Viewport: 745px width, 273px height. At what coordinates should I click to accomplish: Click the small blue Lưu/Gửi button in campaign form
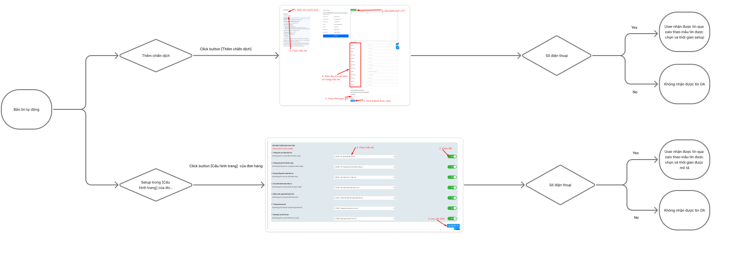353,101
